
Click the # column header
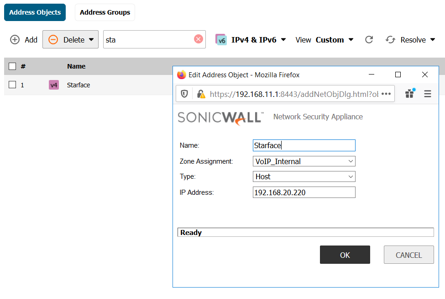(23, 66)
